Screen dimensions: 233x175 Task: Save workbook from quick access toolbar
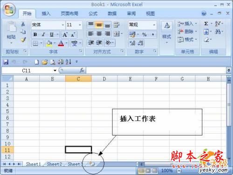(x=6, y=62)
